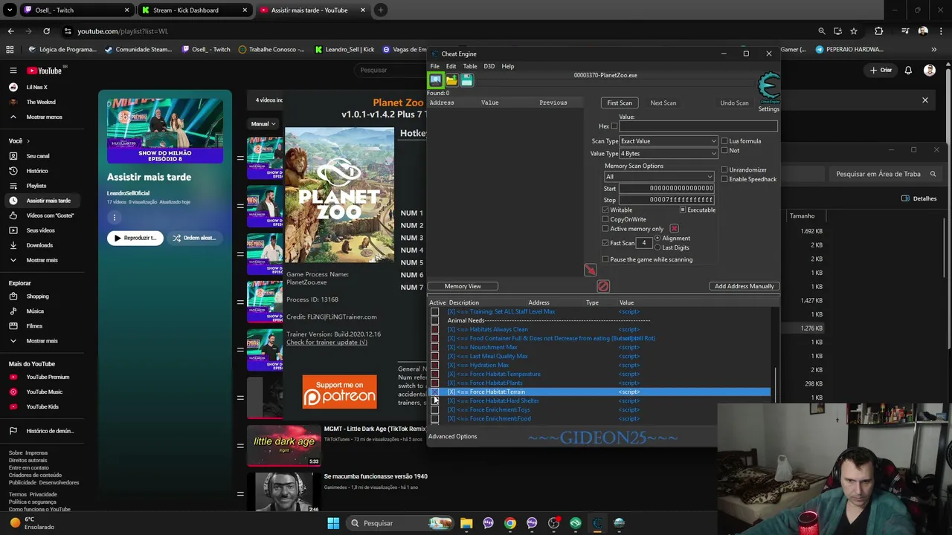
Task: Open File Explorer from the taskbar
Action: tap(466, 523)
